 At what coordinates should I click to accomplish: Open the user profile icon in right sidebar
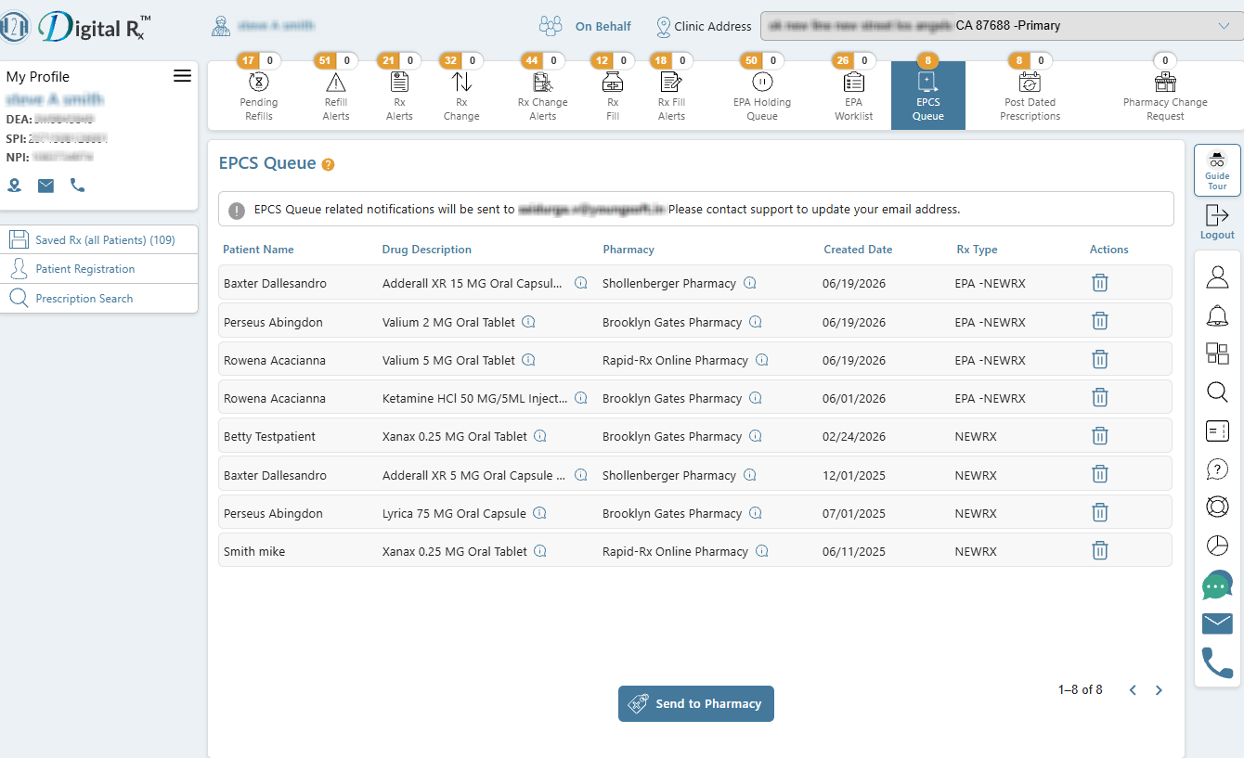click(1217, 276)
